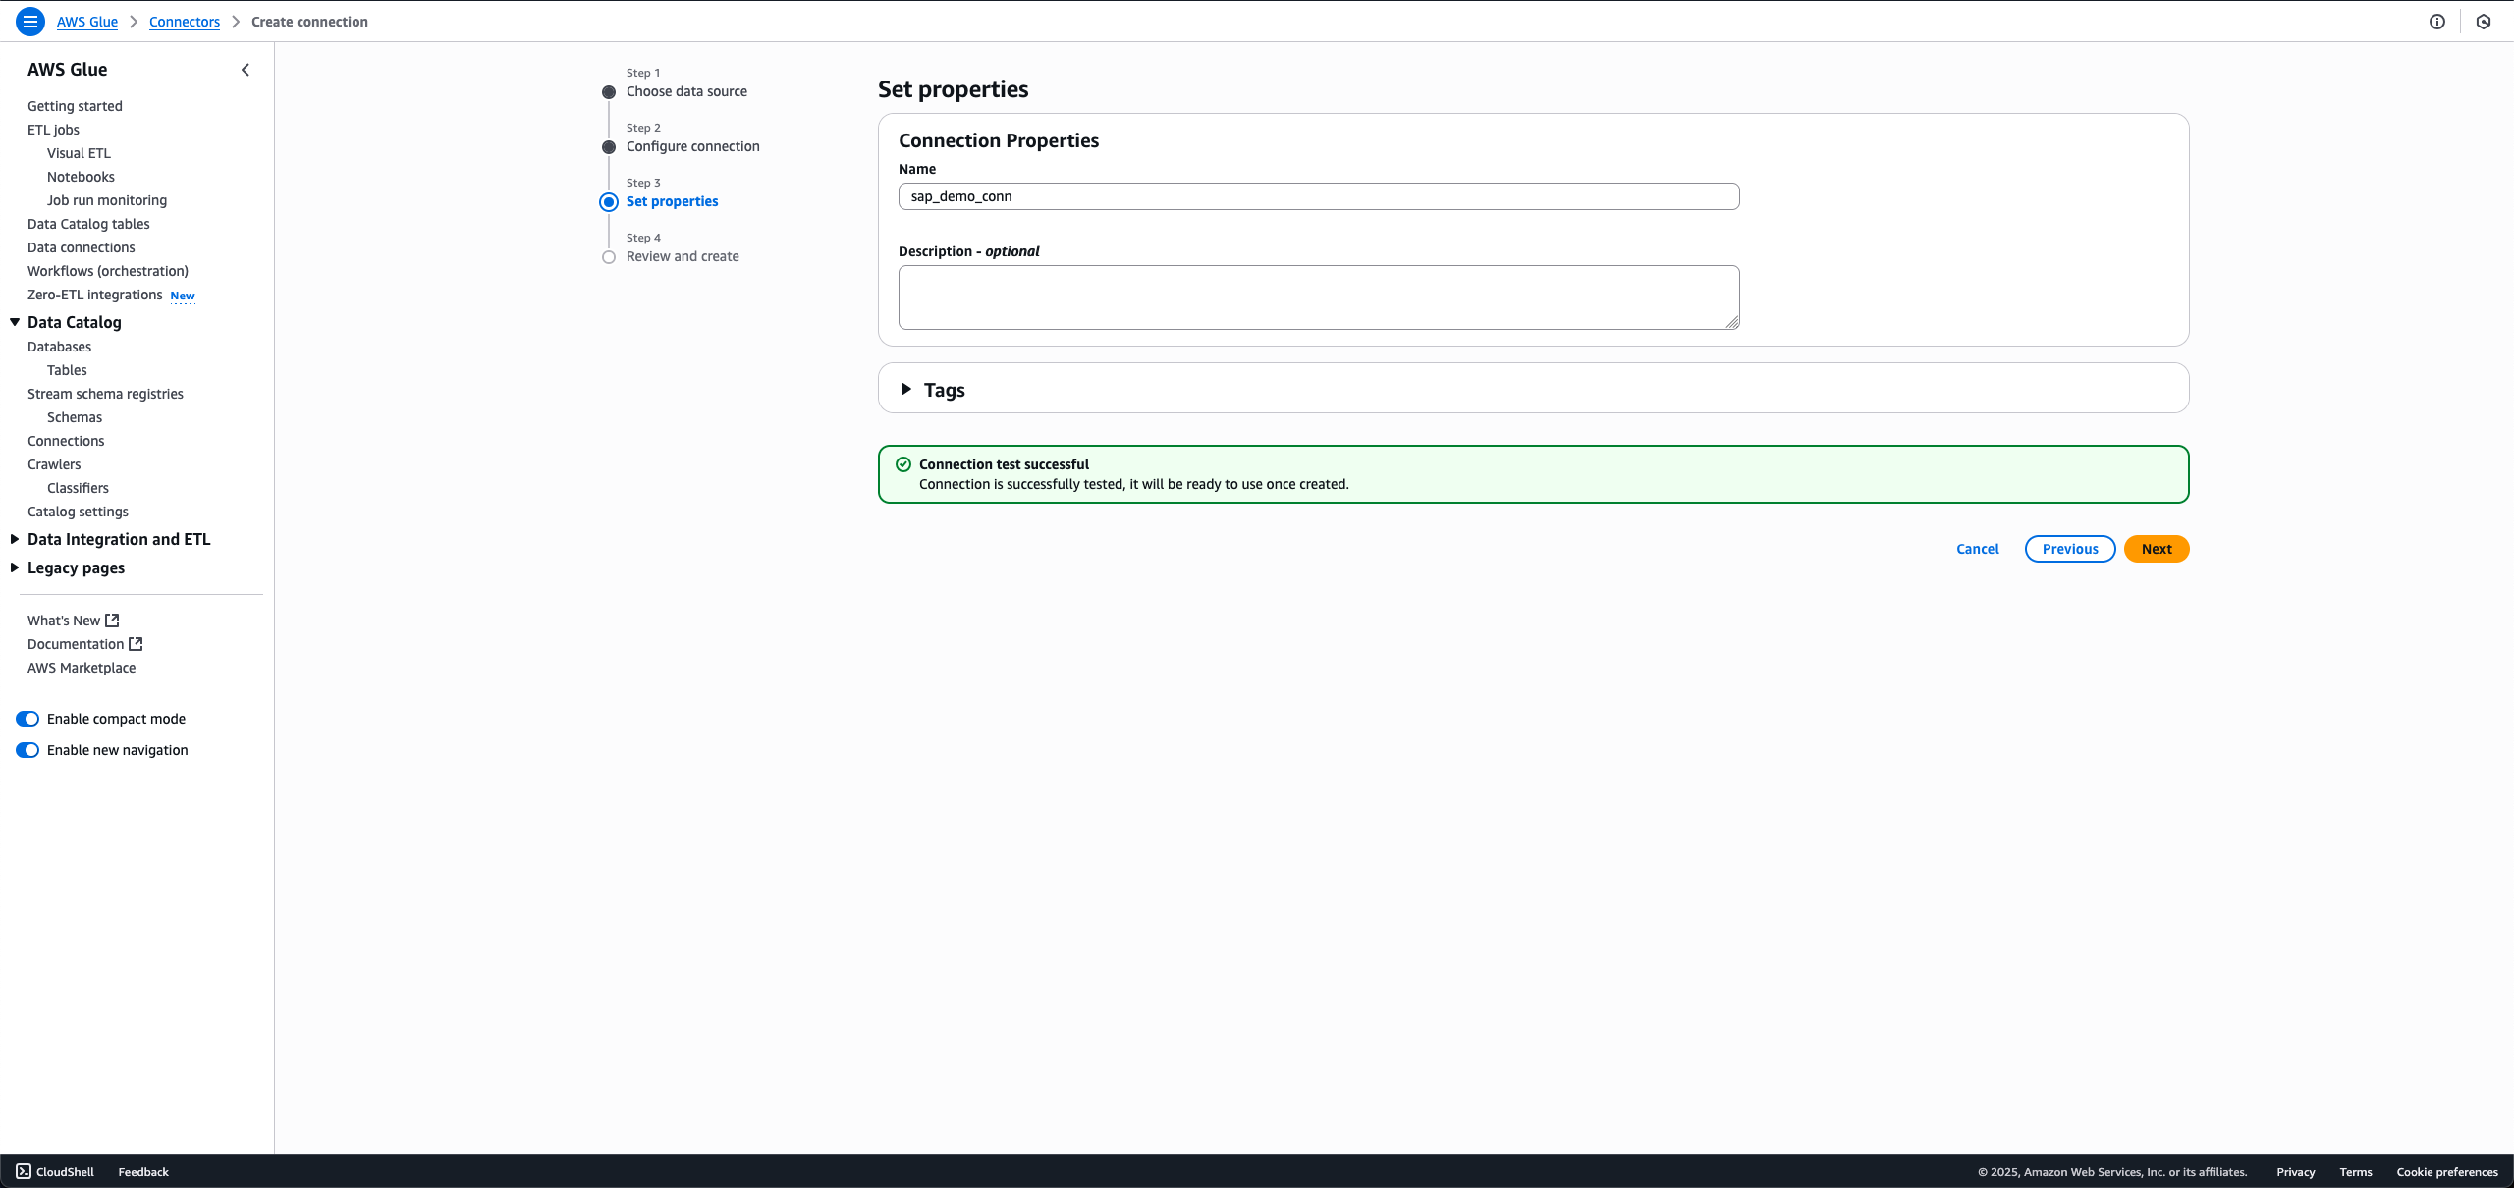
Task: Select Step 3 Set properties radio marker
Action: click(x=609, y=202)
